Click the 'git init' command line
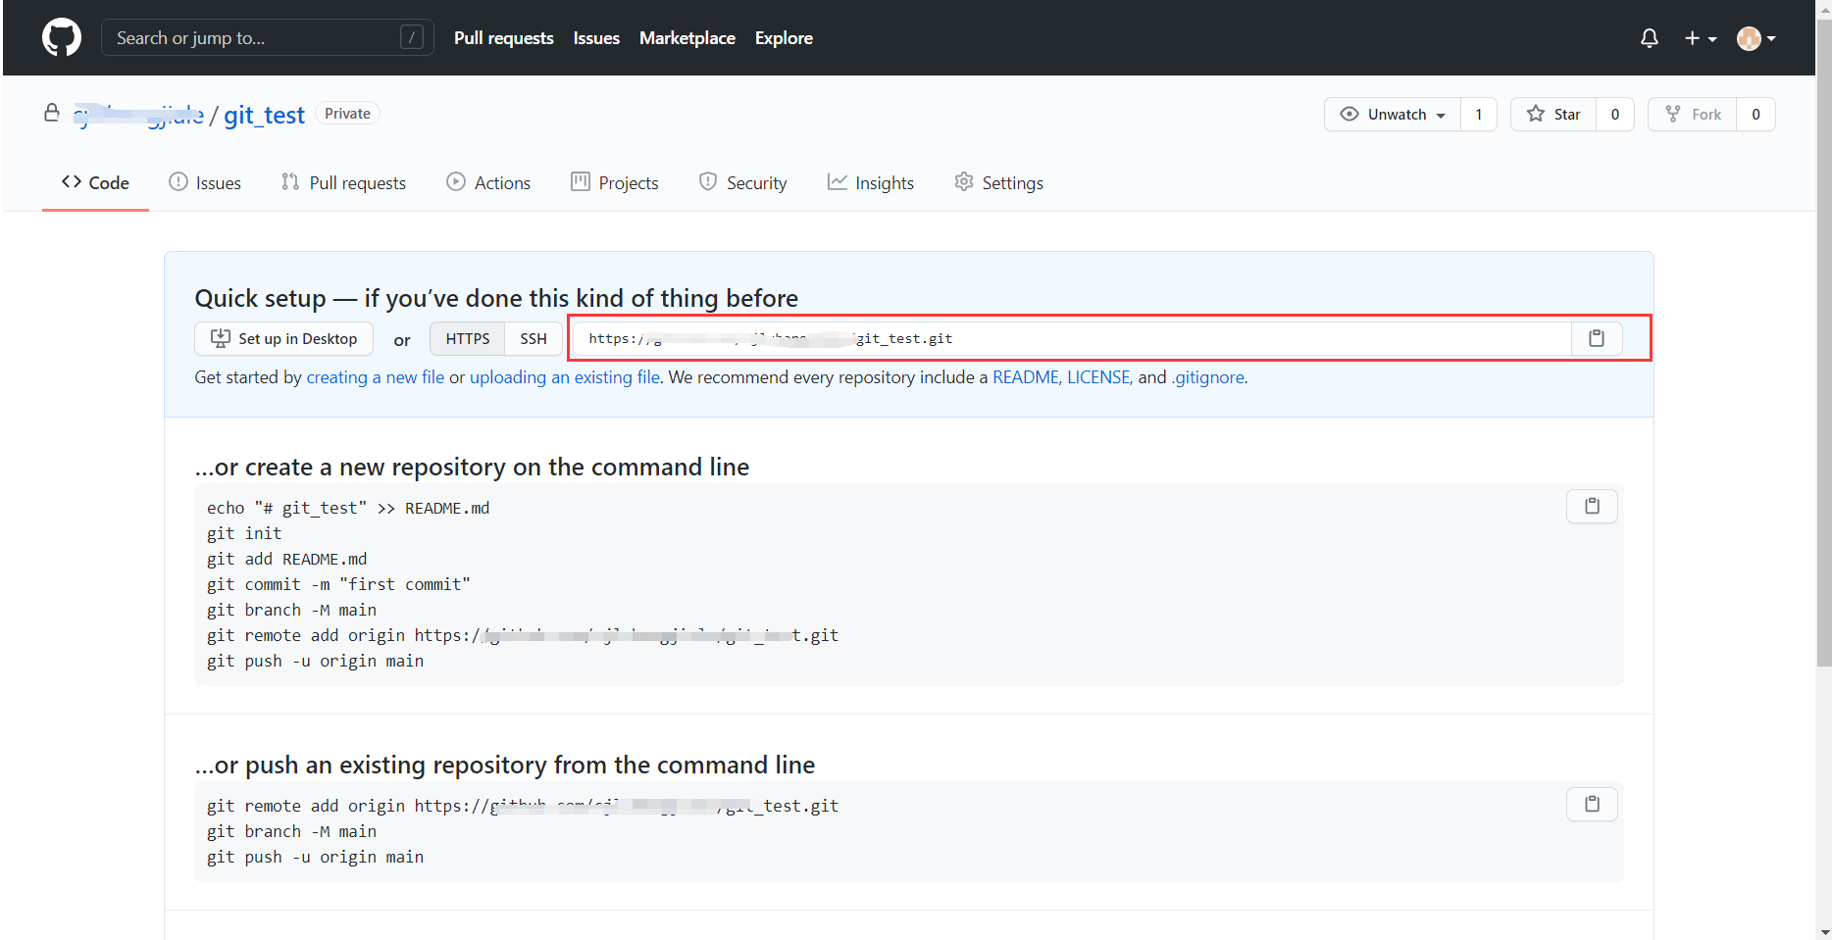This screenshot has width=1832, height=940. pos(244,533)
